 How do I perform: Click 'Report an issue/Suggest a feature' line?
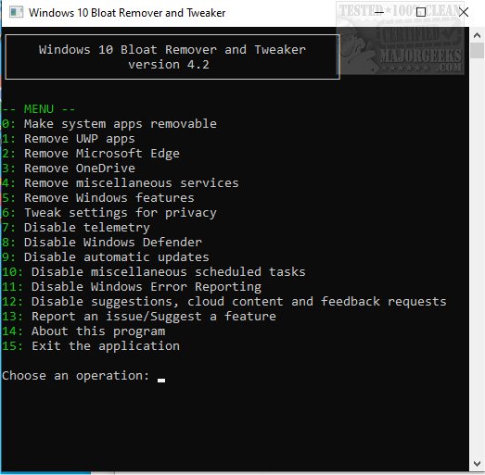pos(139,317)
